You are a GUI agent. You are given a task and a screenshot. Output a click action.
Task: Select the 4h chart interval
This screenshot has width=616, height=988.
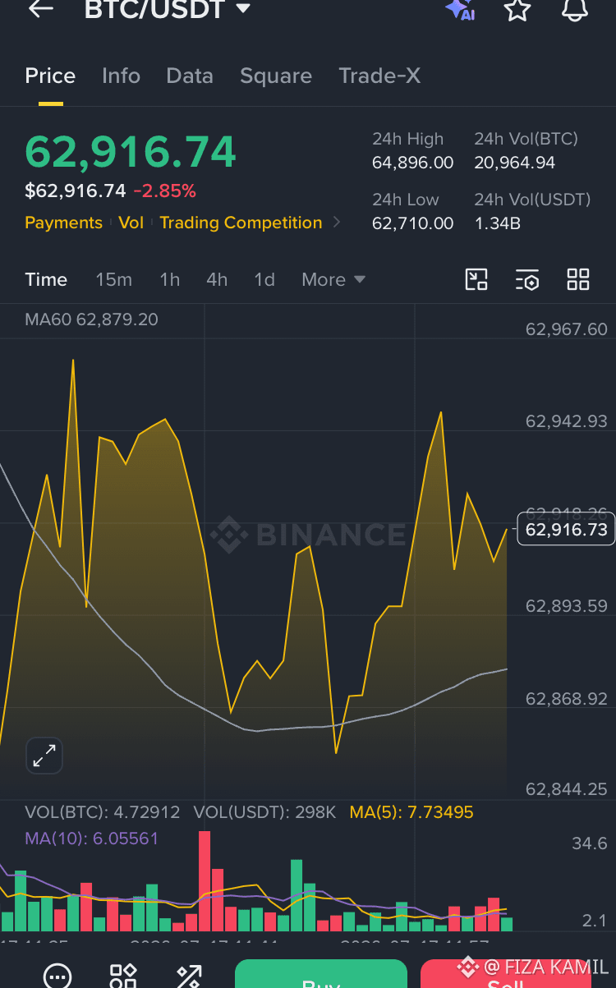click(x=217, y=280)
